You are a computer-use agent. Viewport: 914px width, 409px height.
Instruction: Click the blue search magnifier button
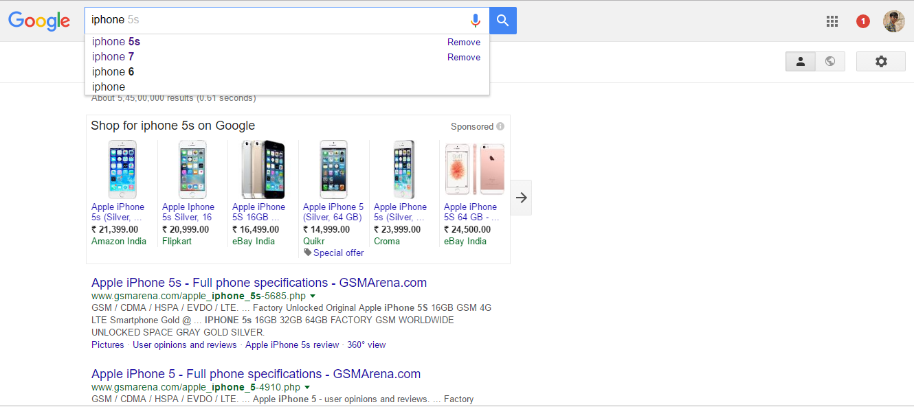[503, 21]
